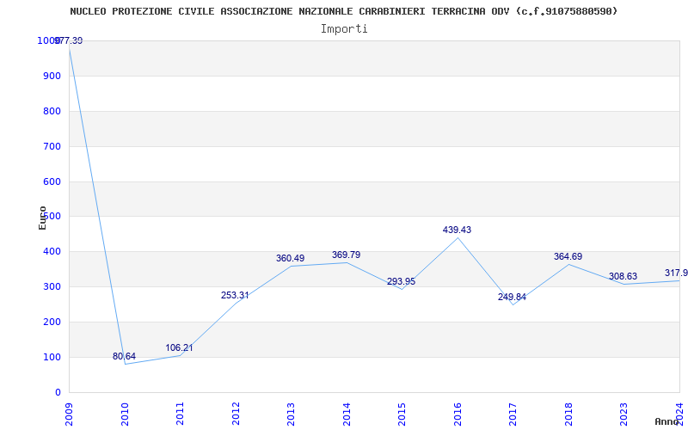Click the 308.63 data point label

[623, 277]
